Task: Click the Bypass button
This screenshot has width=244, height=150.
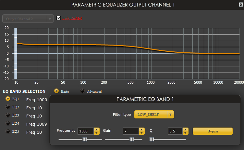Action: pyautogui.click(x=213, y=131)
